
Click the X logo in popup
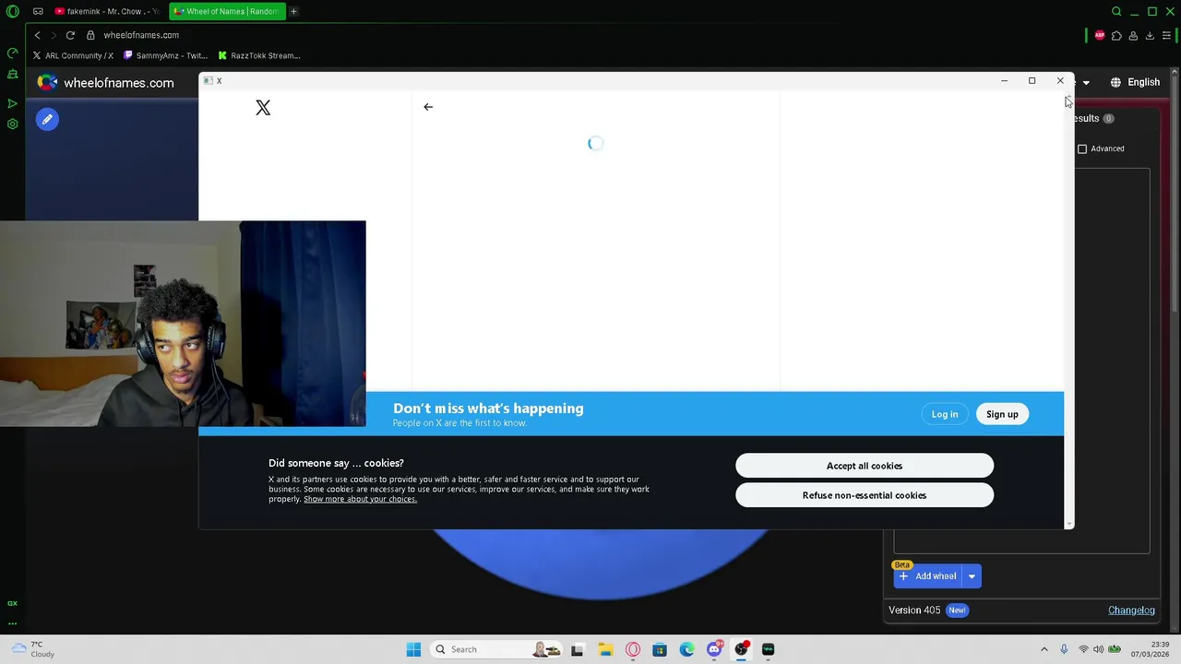263,108
